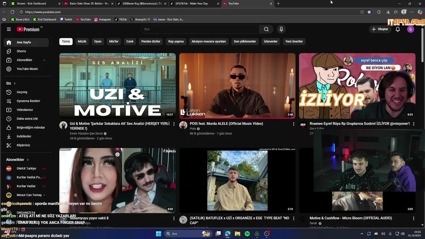Select the İzlenenler filter chip
The height and width of the screenshot is (239, 425).
pyautogui.click(x=271, y=41)
